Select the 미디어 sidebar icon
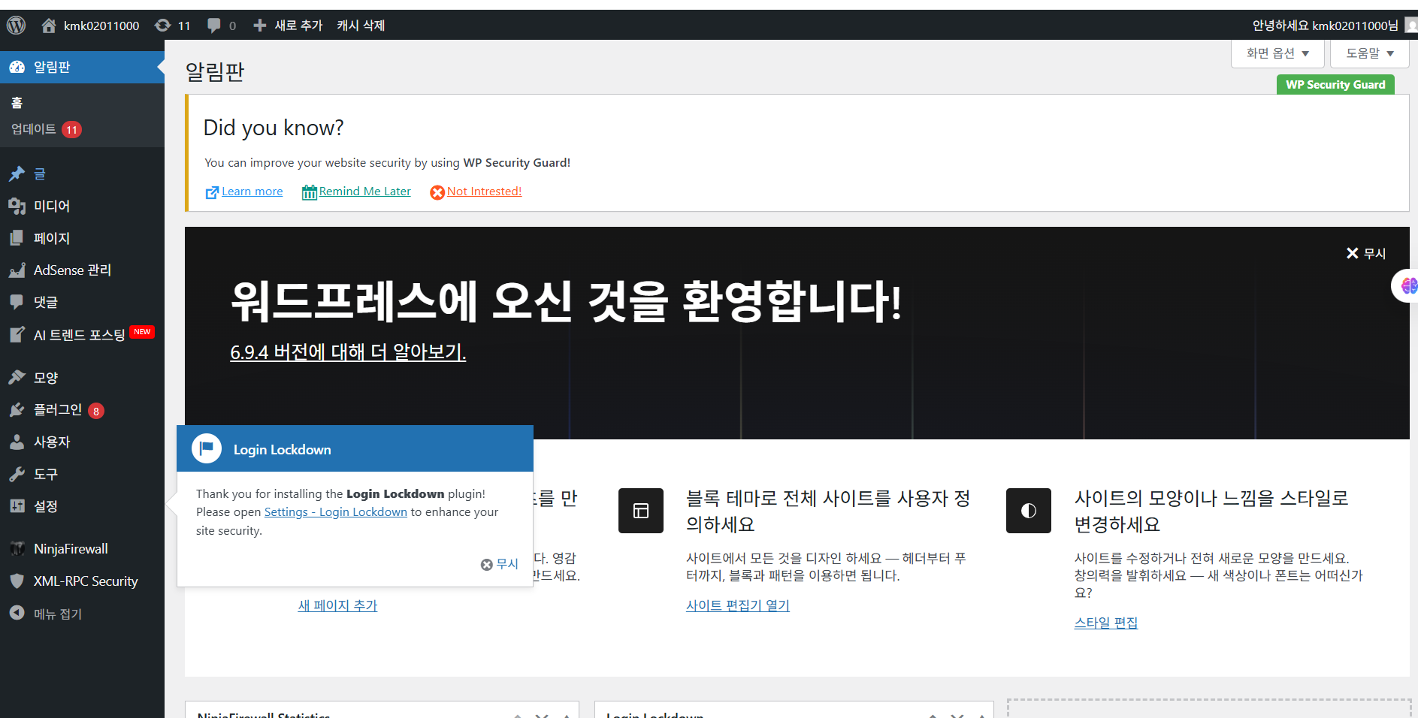The height and width of the screenshot is (718, 1418). coord(17,206)
